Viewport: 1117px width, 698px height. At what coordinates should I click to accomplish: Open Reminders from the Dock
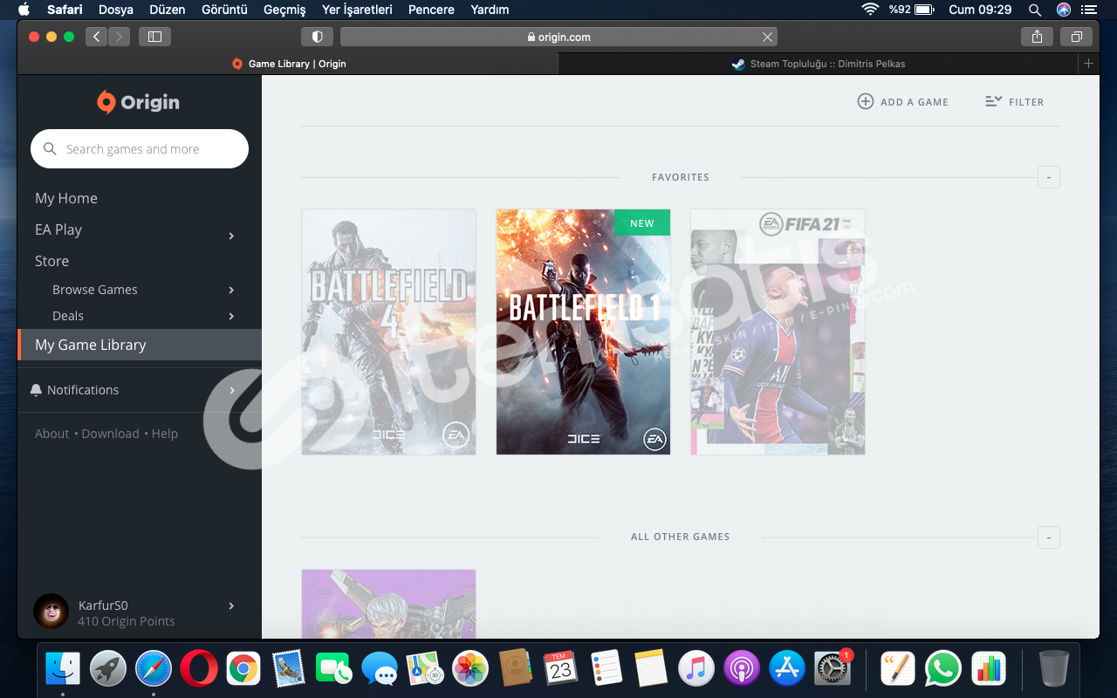(606, 669)
